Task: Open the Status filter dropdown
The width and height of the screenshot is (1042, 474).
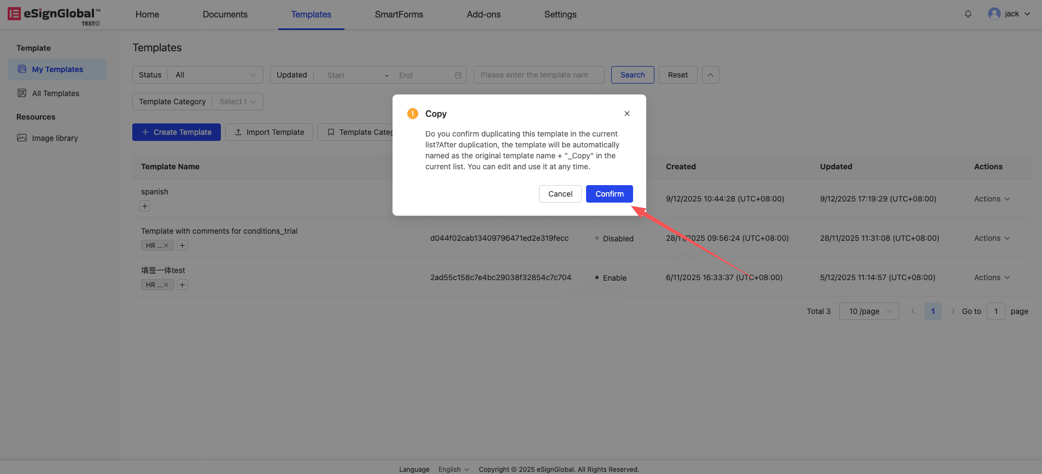Action: (x=215, y=75)
